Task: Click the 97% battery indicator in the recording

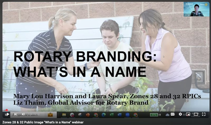Action: tap(154, 115)
